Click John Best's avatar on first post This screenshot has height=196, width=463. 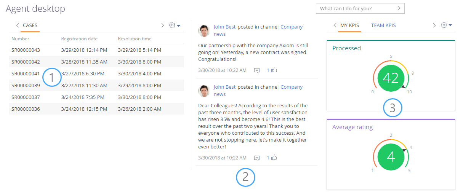click(x=204, y=31)
